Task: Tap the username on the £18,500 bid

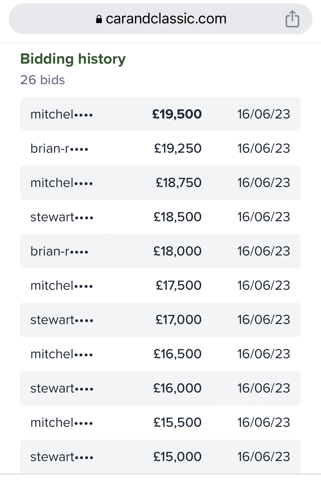Action: click(62, 217)
